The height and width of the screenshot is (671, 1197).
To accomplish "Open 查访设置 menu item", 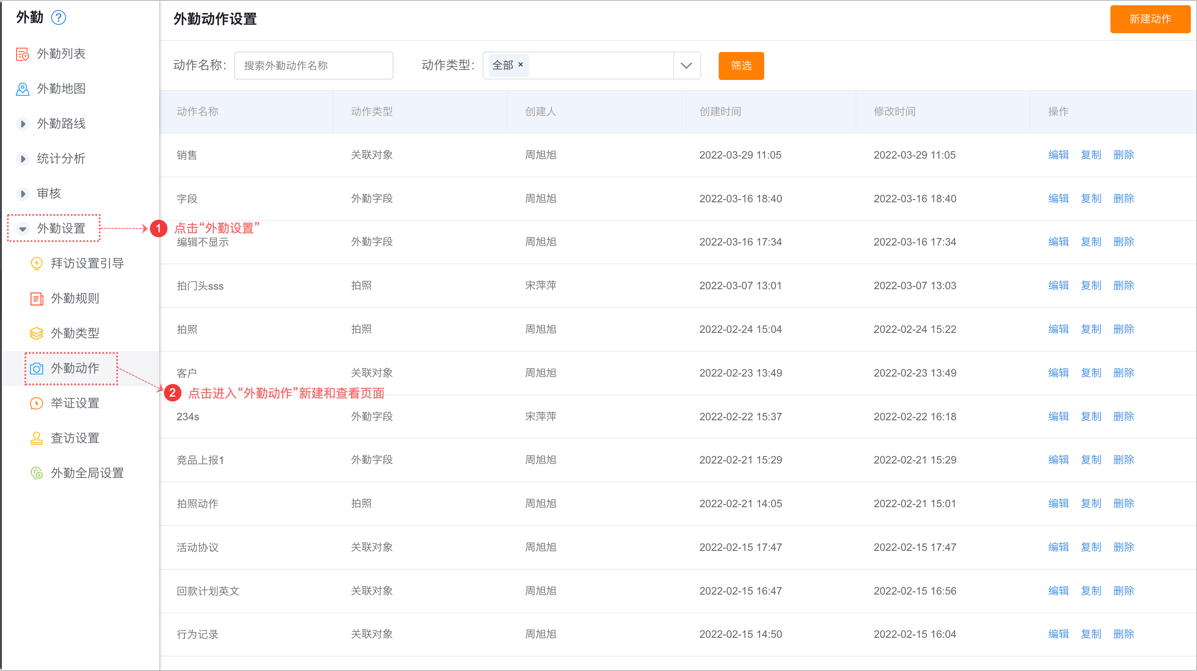I will [75, 438].
